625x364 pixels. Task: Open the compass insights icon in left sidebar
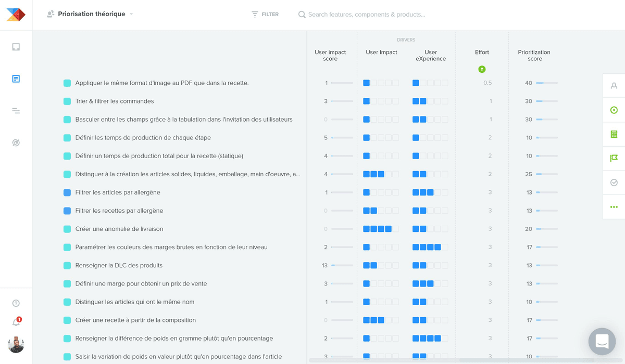coord(16,142)
